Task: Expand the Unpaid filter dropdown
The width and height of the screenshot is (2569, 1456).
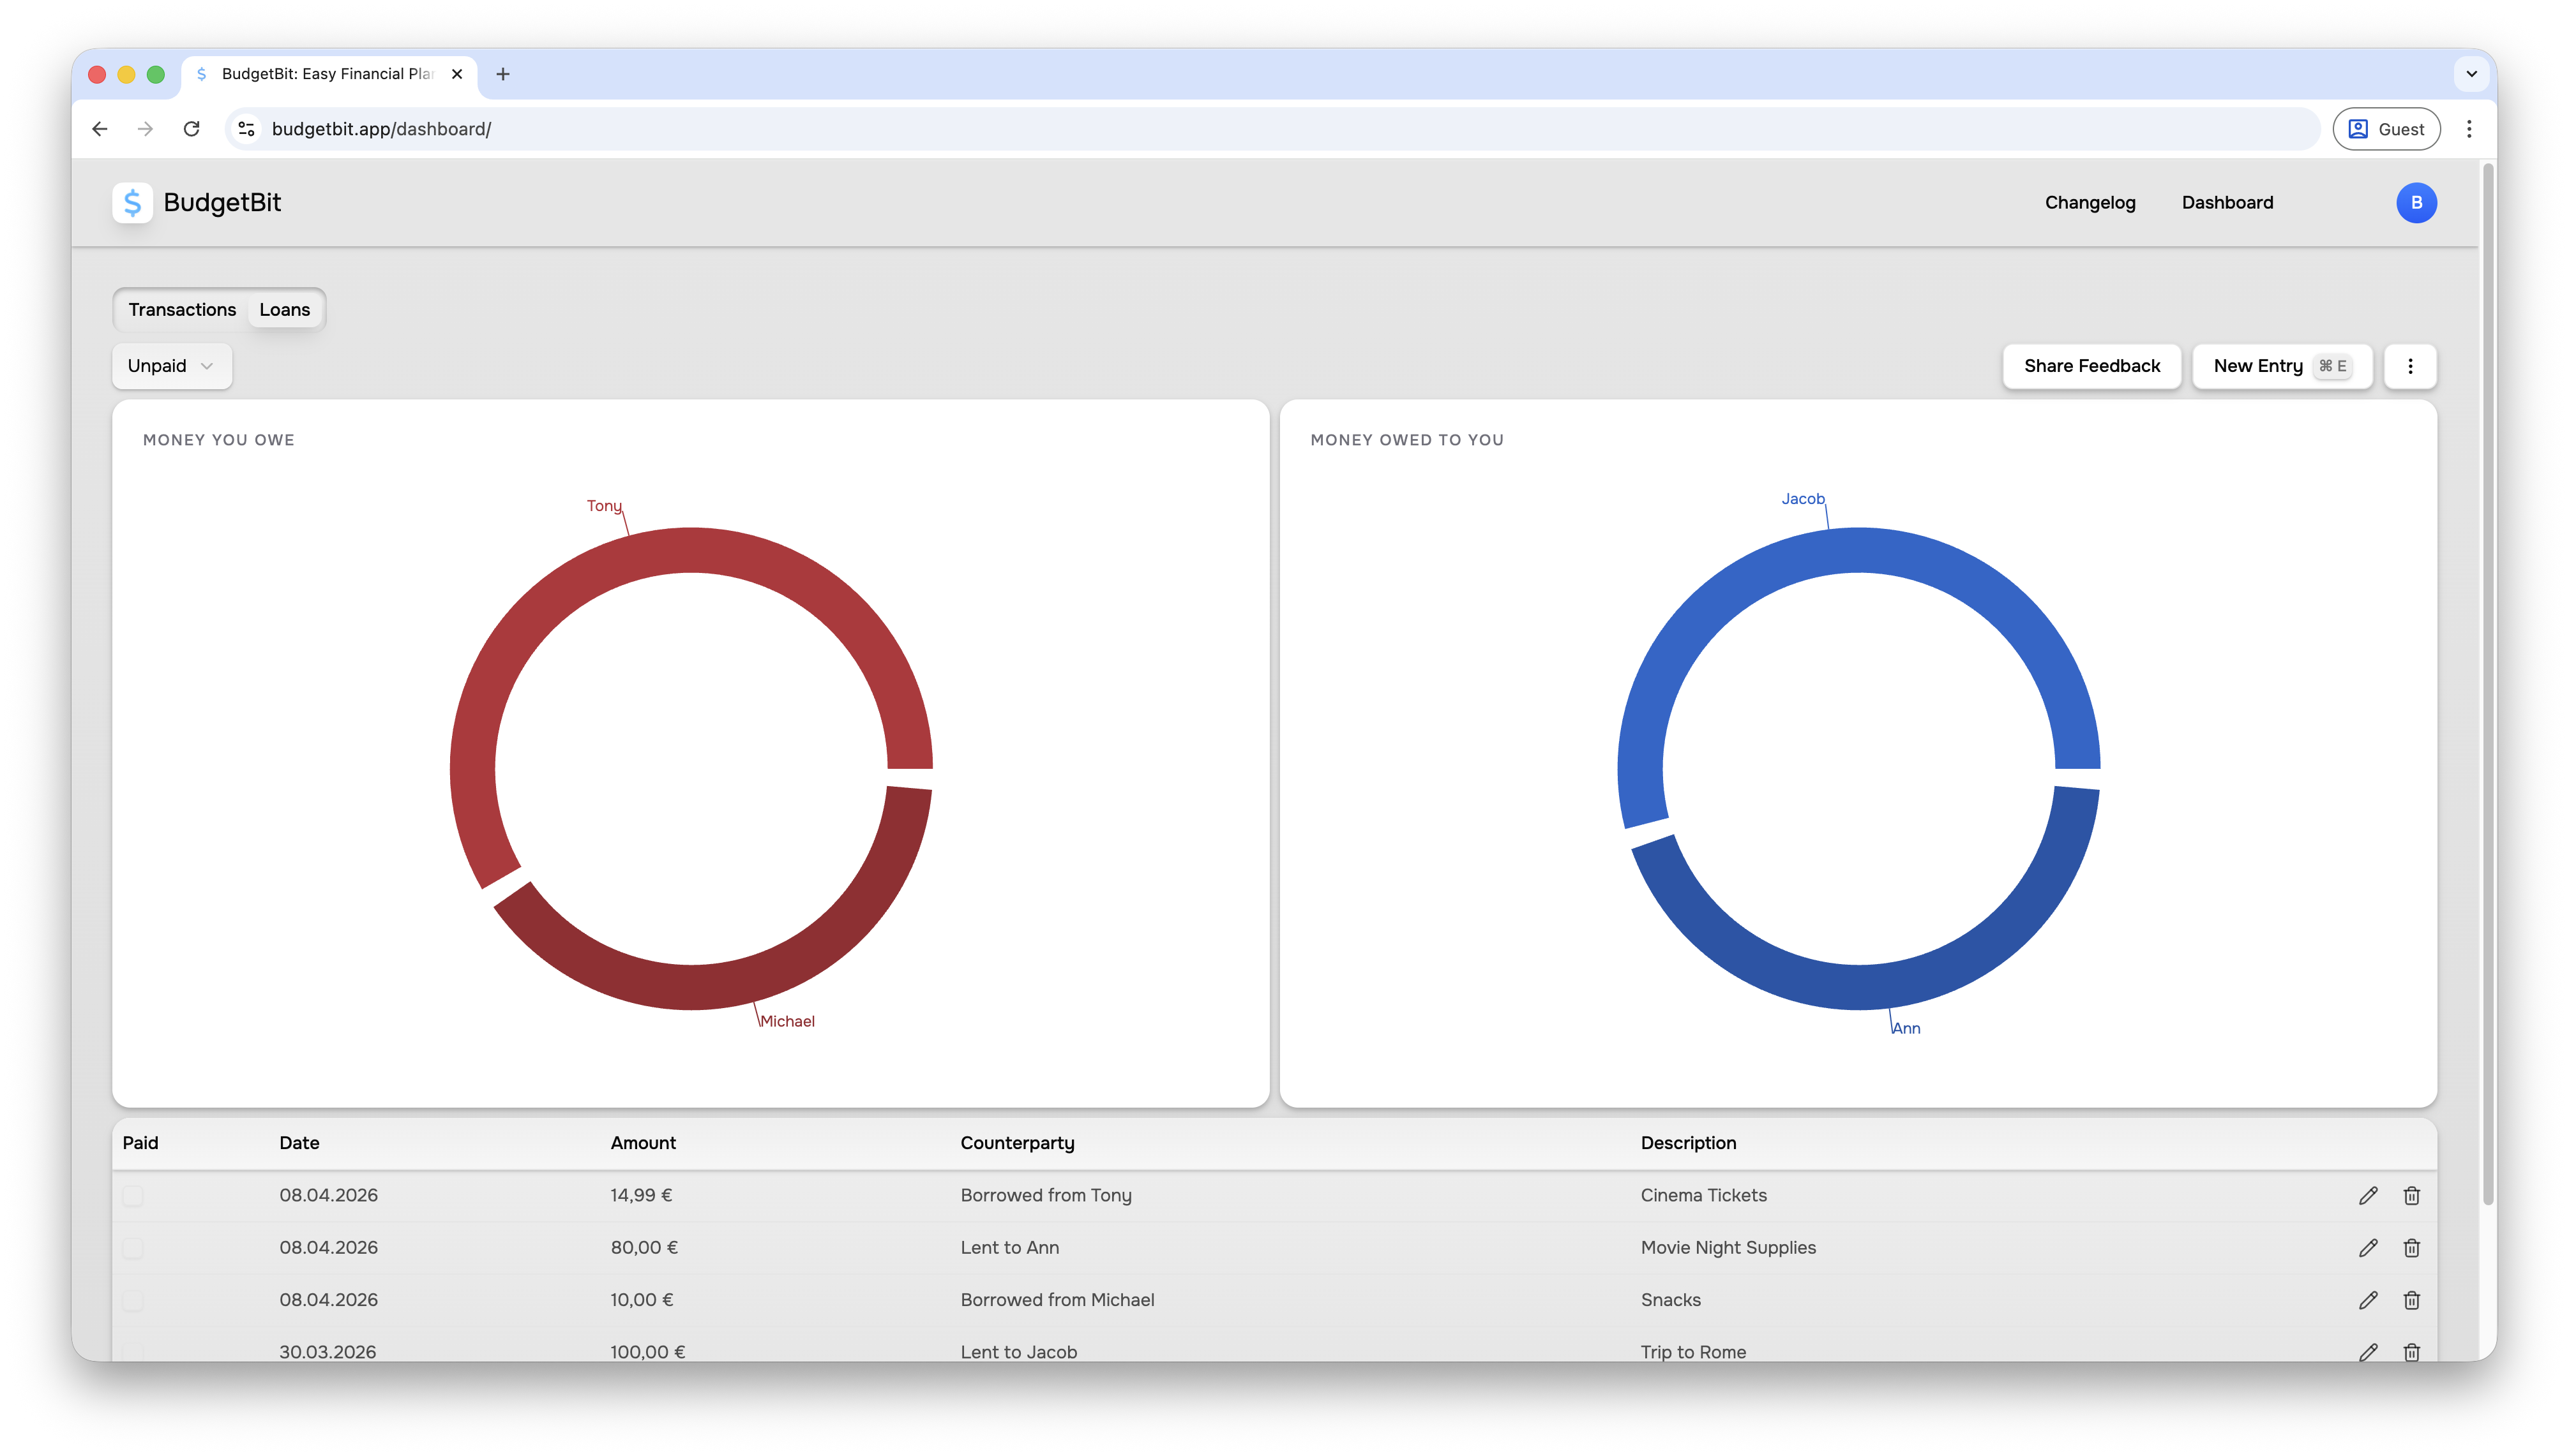Action: 172,366
